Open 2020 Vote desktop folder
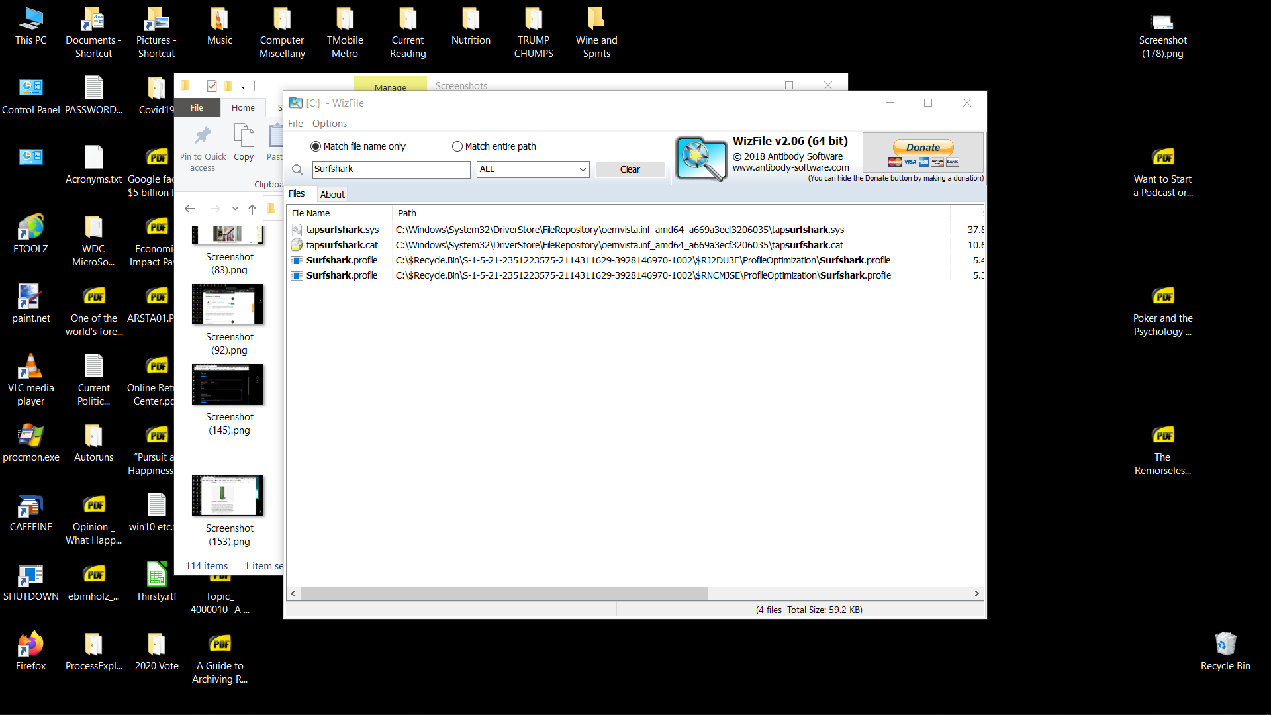The width and height of the screenshot is (1271, 715). (x=156, y=651)
